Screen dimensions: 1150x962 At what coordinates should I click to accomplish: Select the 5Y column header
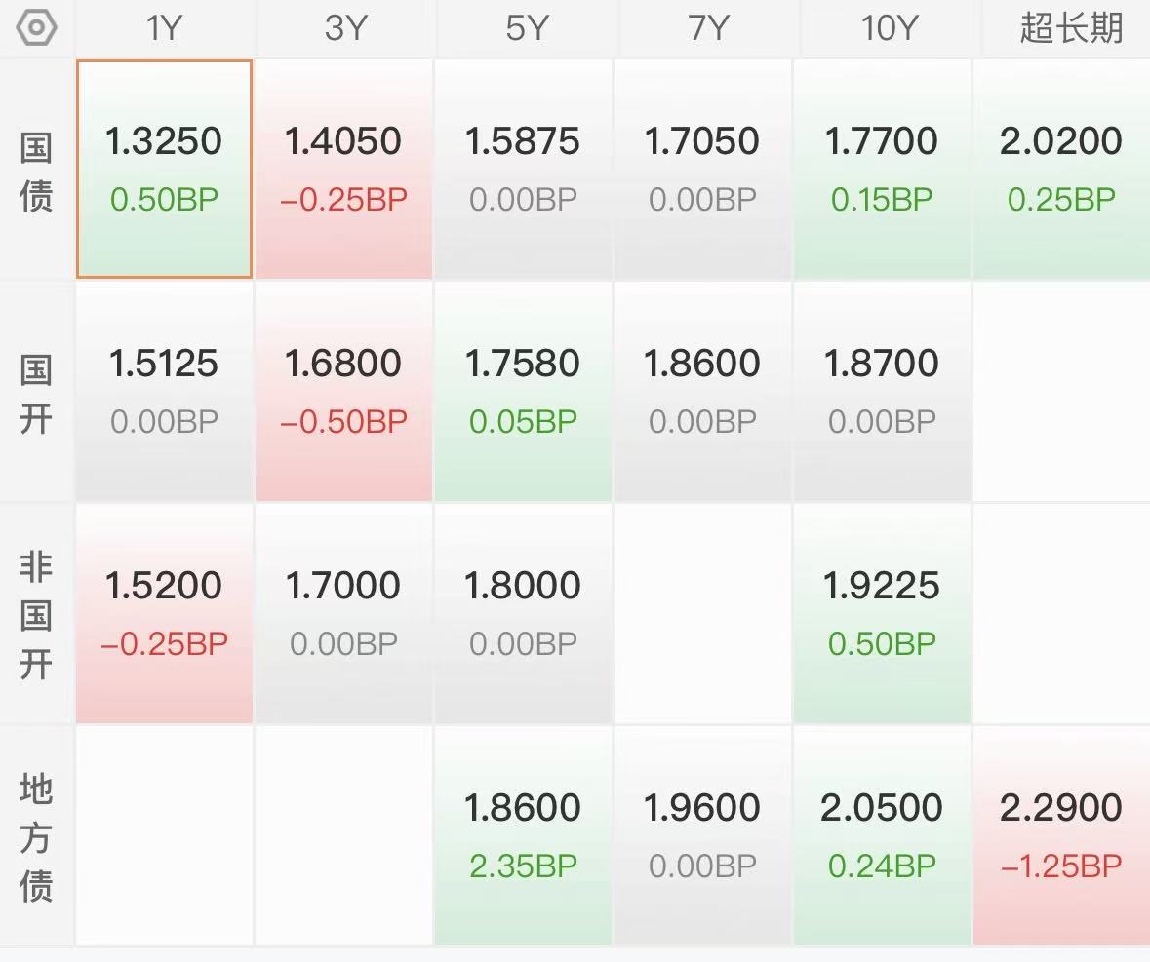[x=525, y=28]
